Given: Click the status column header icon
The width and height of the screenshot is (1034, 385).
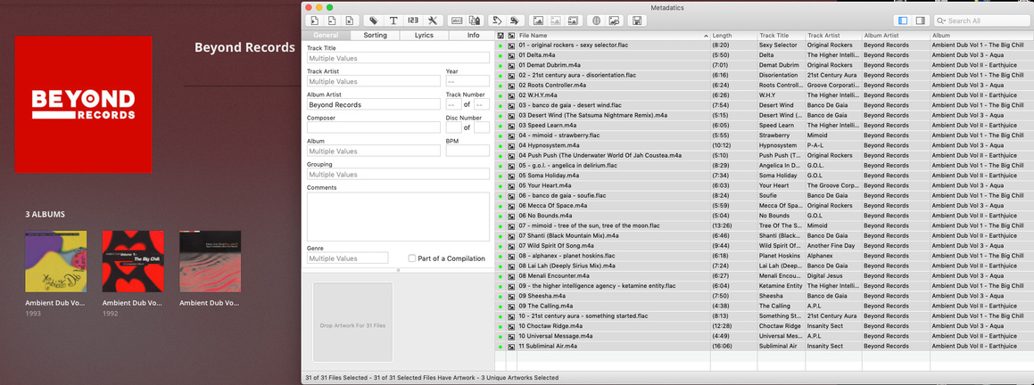Looking at the screenshot, I should [500, 36].
